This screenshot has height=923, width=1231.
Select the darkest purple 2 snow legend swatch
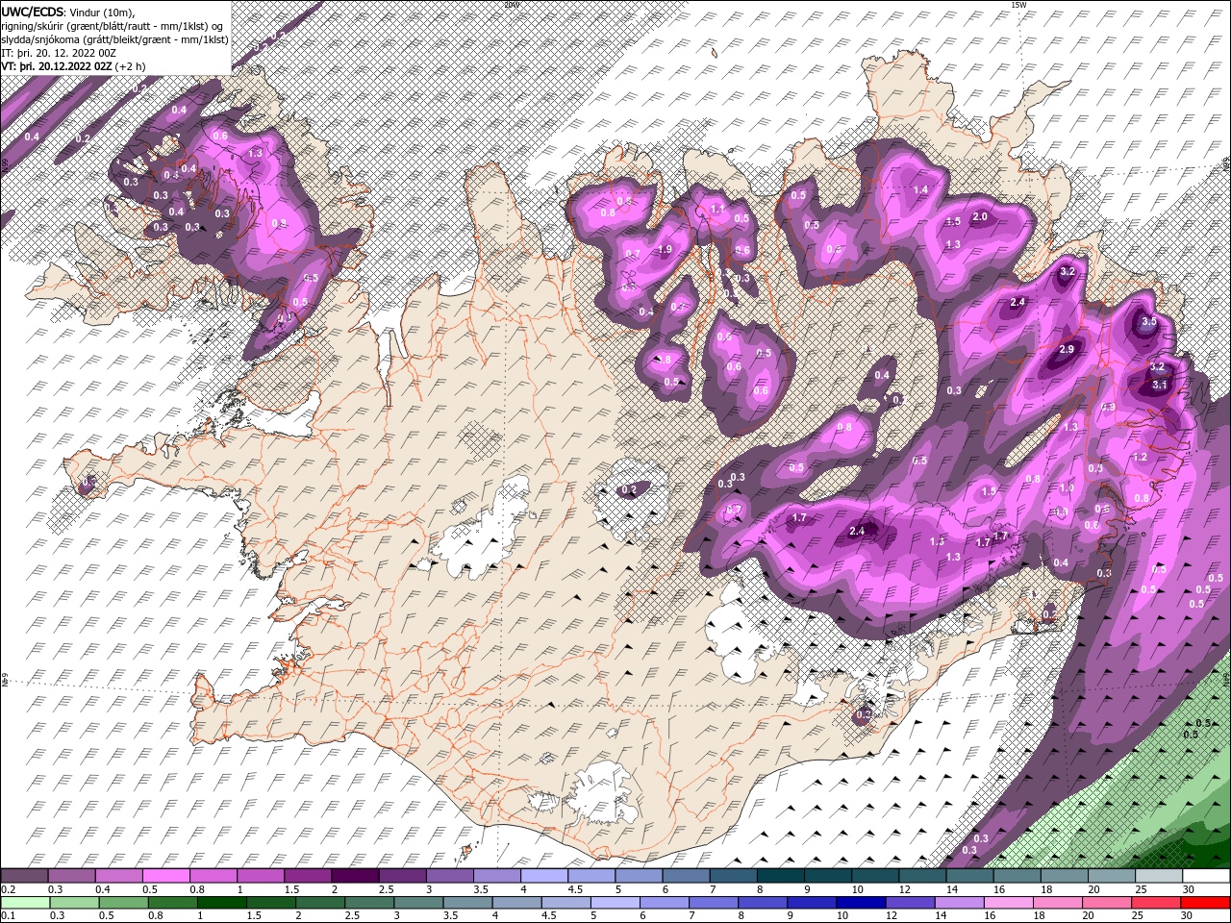coord(354,875)
